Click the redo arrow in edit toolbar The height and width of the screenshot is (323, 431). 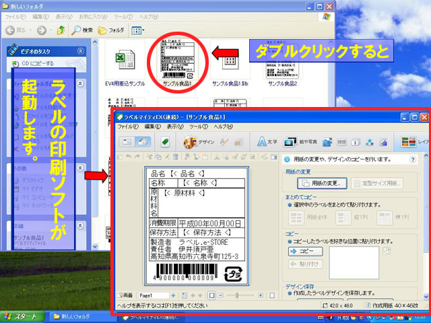click(x=137, y=157)
